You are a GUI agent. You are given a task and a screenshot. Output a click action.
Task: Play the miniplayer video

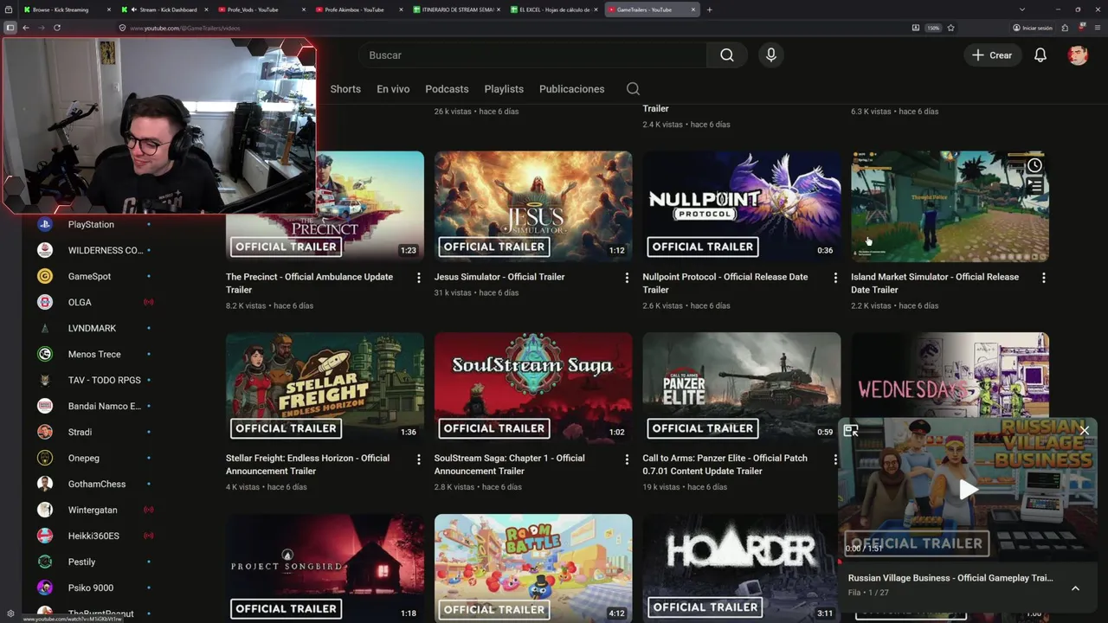click(x=968, y=490)
